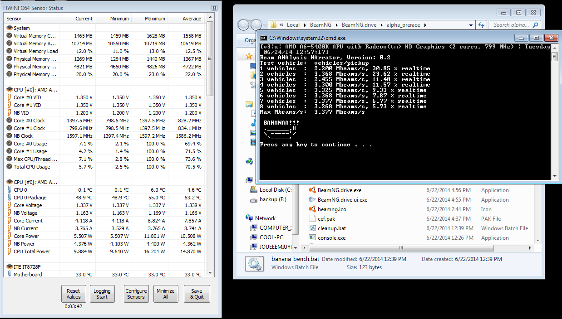Screen dimensions: 562x319
Task: Select Network in Explorer navigation pane
Action: [x=261, y=218]
